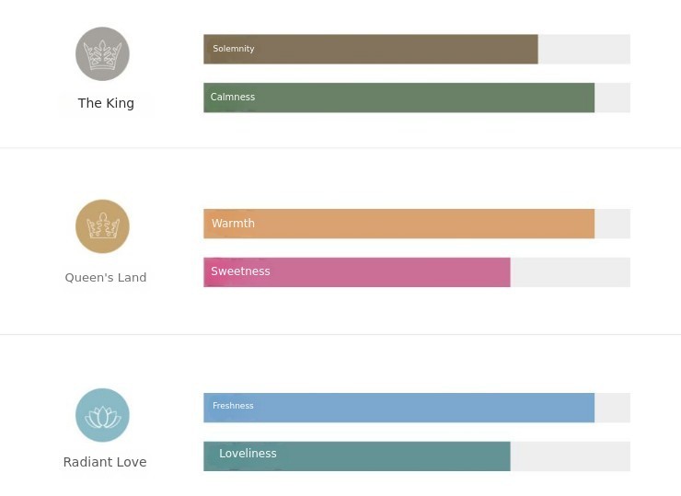Click the blue lotus icon for Radiant Love
This screenshot has height=496, width=681.
[102, 415]
